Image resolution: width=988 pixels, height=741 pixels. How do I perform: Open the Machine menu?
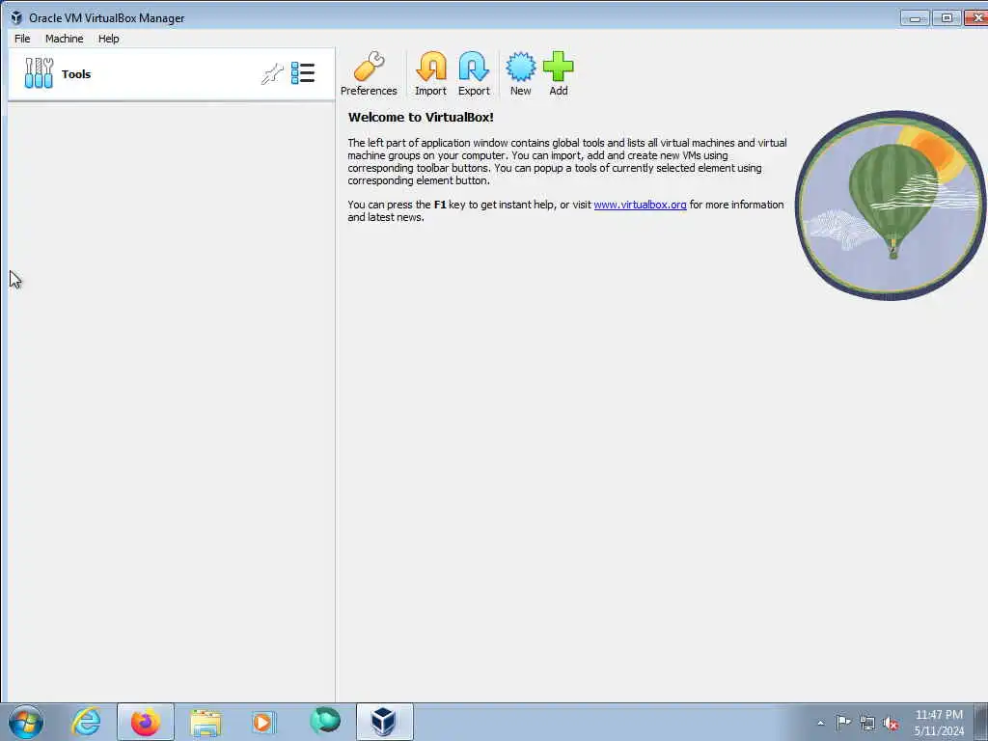(65, 39)
